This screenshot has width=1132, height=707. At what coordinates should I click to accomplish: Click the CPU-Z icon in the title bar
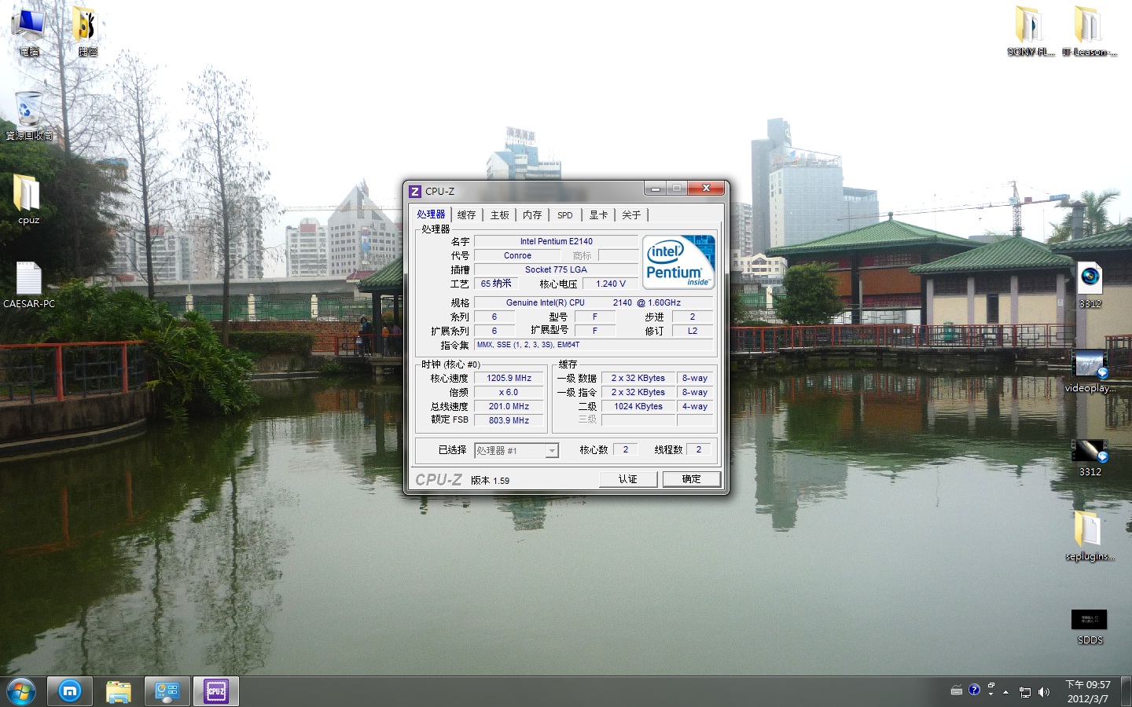click(415, 191)
